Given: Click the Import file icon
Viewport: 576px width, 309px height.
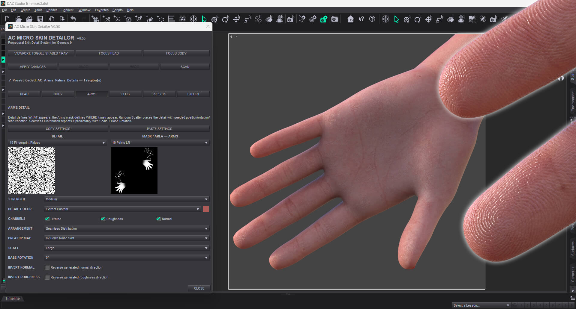Looking at the screenshot, I should [x=51, y=19].
